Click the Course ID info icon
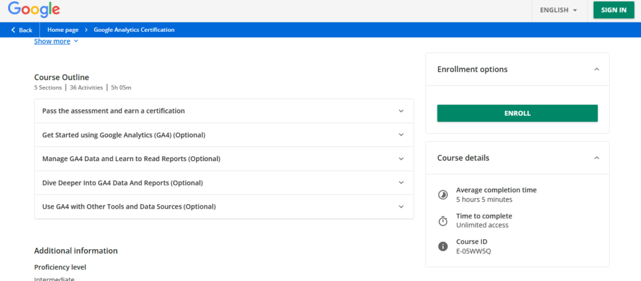The height and width of the screenshot is (281, 641). tap(443, 246)
